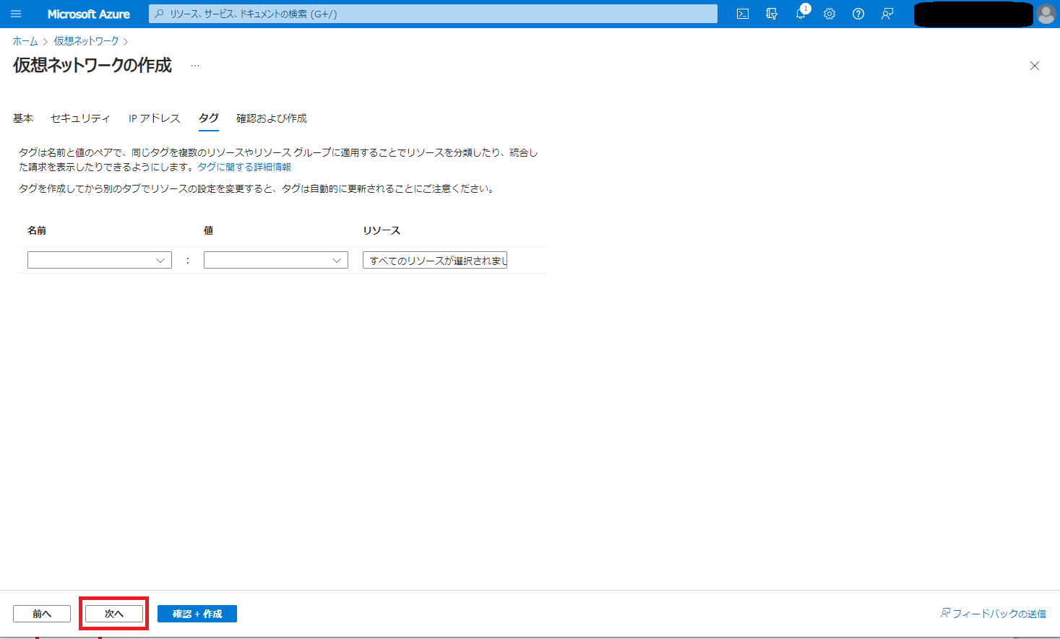
Task: Open the help question mark icon
Action: pyautogui.click(x=858, y=14)
